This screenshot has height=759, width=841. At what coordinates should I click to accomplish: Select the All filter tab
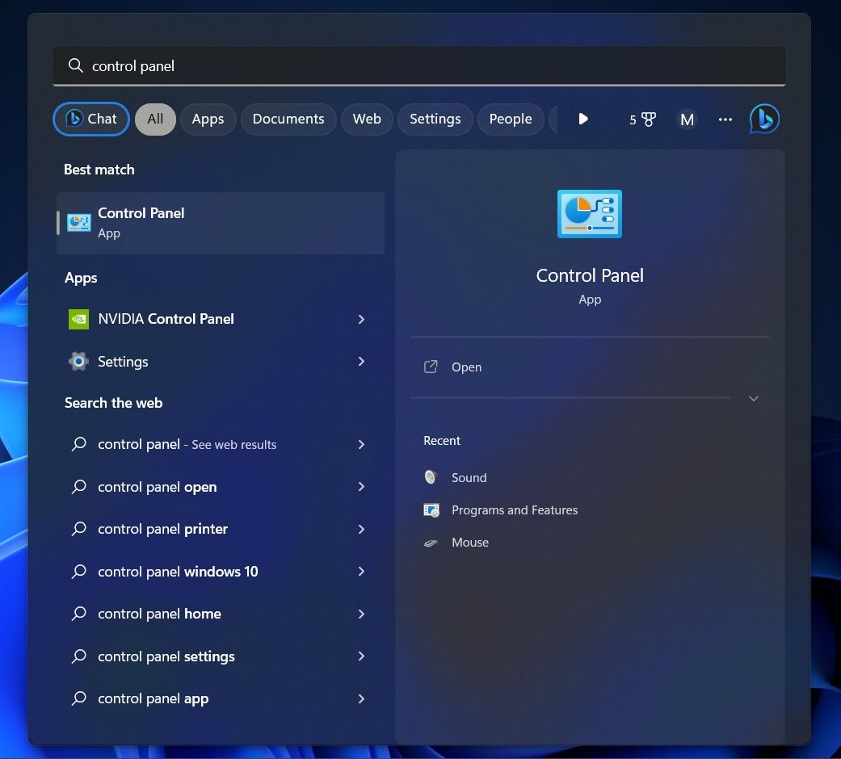coord(155,119)
